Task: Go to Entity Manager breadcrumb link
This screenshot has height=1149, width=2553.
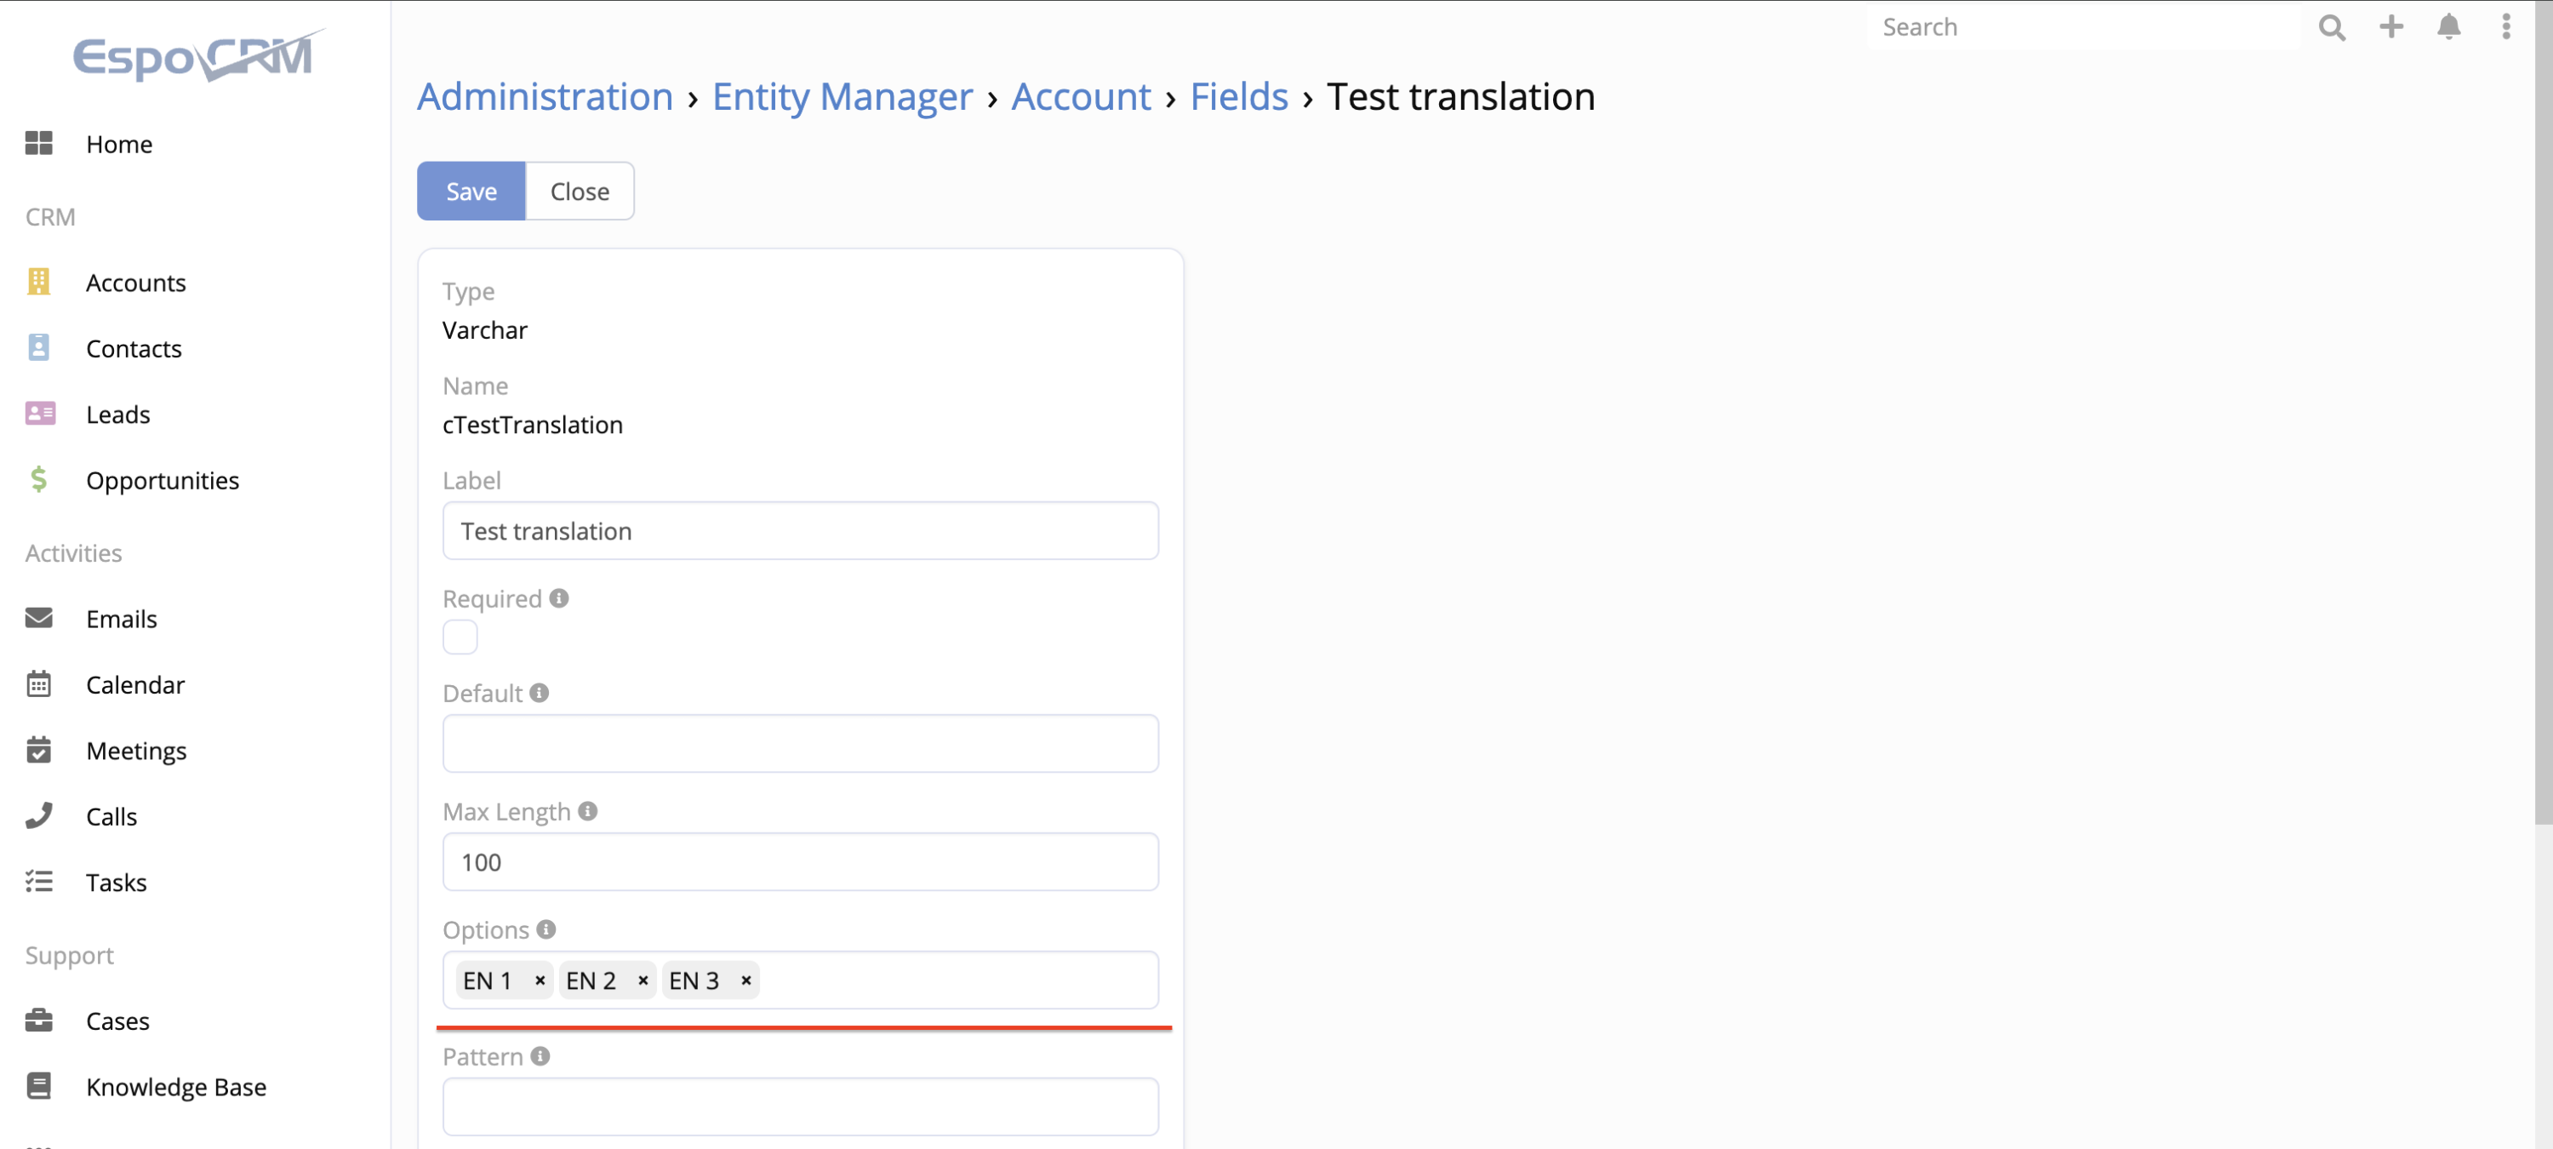Action: [842, 96]
